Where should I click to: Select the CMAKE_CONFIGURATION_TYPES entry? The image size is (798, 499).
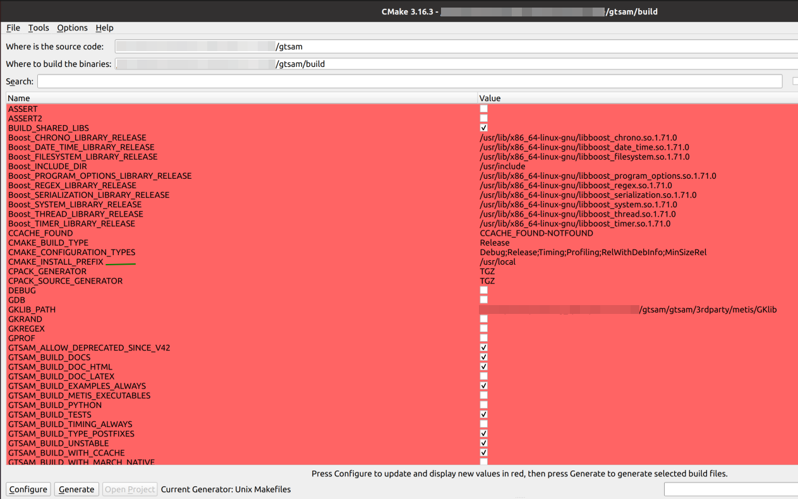coord(71,252)
